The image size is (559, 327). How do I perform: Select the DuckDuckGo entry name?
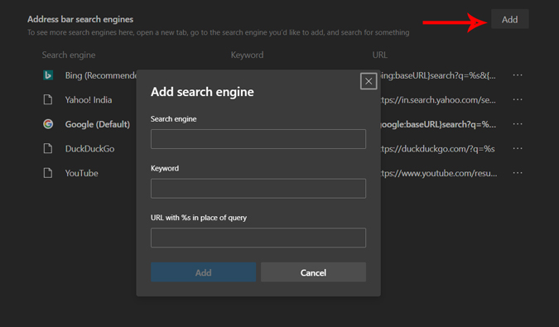click(x=89, y=148)
